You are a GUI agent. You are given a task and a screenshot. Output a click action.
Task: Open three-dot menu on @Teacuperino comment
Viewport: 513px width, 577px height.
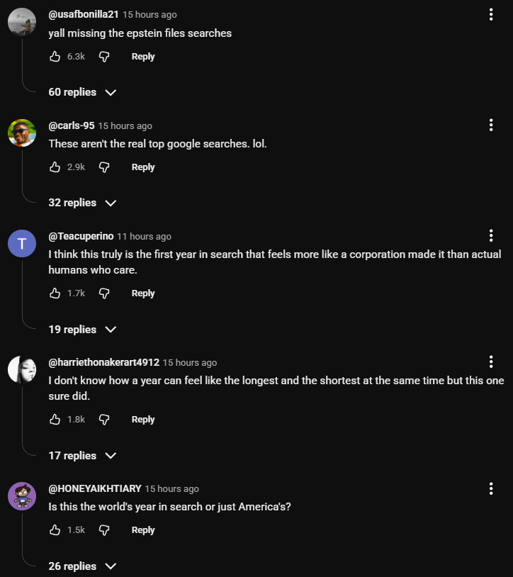(x=491, y=236)
